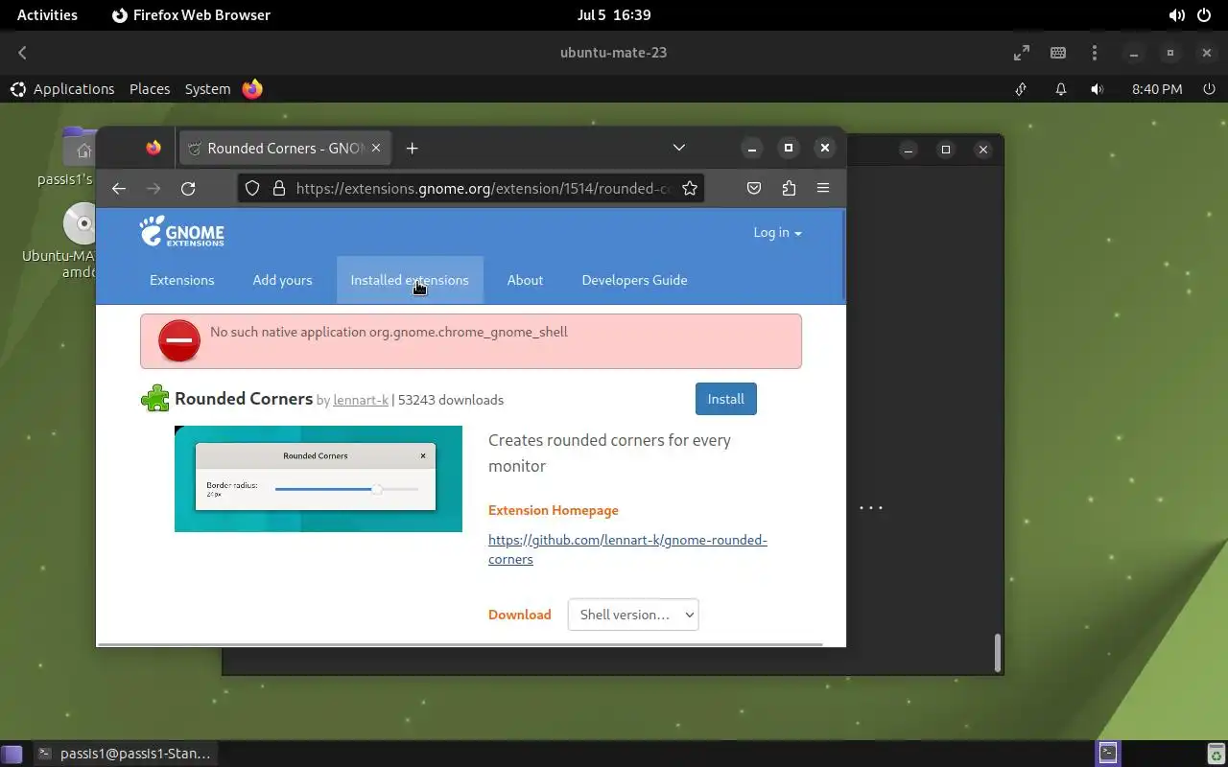Click Firefox page vertical scrollbar
The image size is (1228, 767).
842,255
